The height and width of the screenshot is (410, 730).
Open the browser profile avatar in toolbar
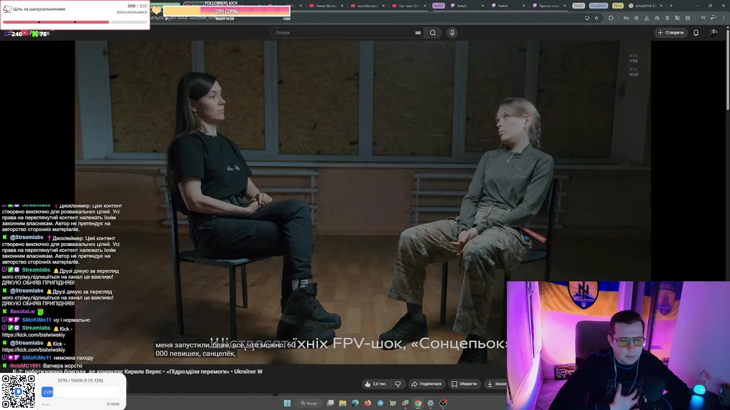[x=713, y=18]
